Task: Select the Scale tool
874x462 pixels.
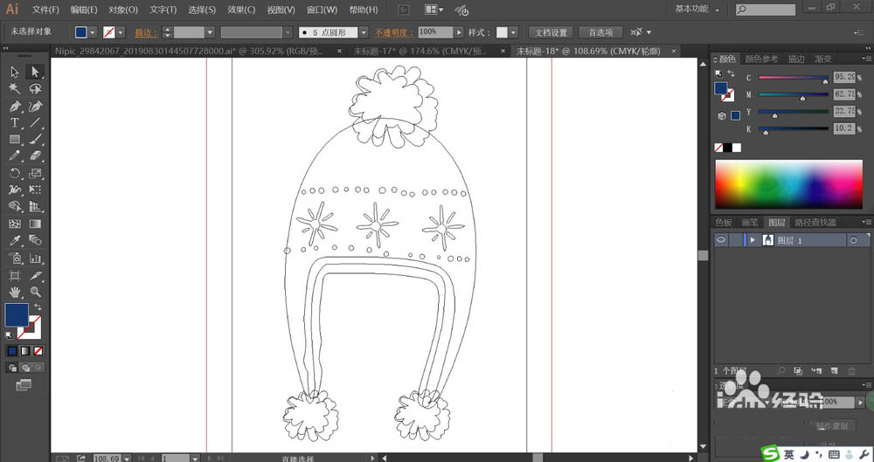Action: tap(35, 173)
